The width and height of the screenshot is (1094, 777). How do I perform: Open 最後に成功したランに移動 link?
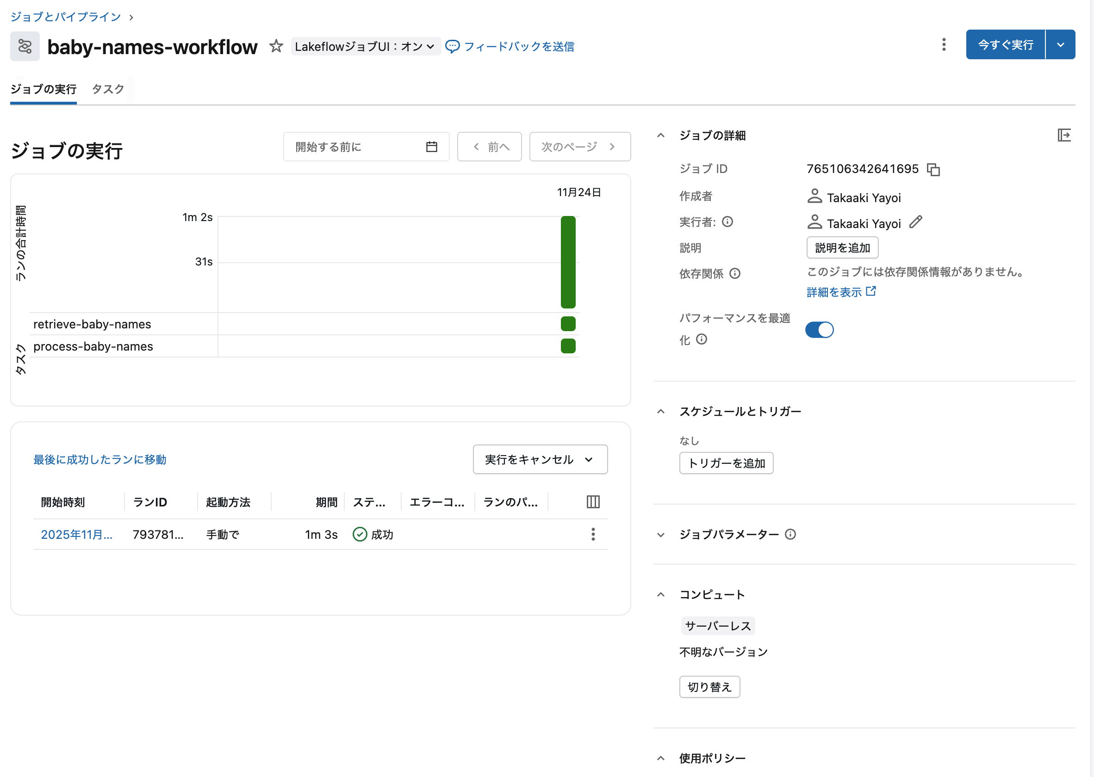tap(99, 459)
